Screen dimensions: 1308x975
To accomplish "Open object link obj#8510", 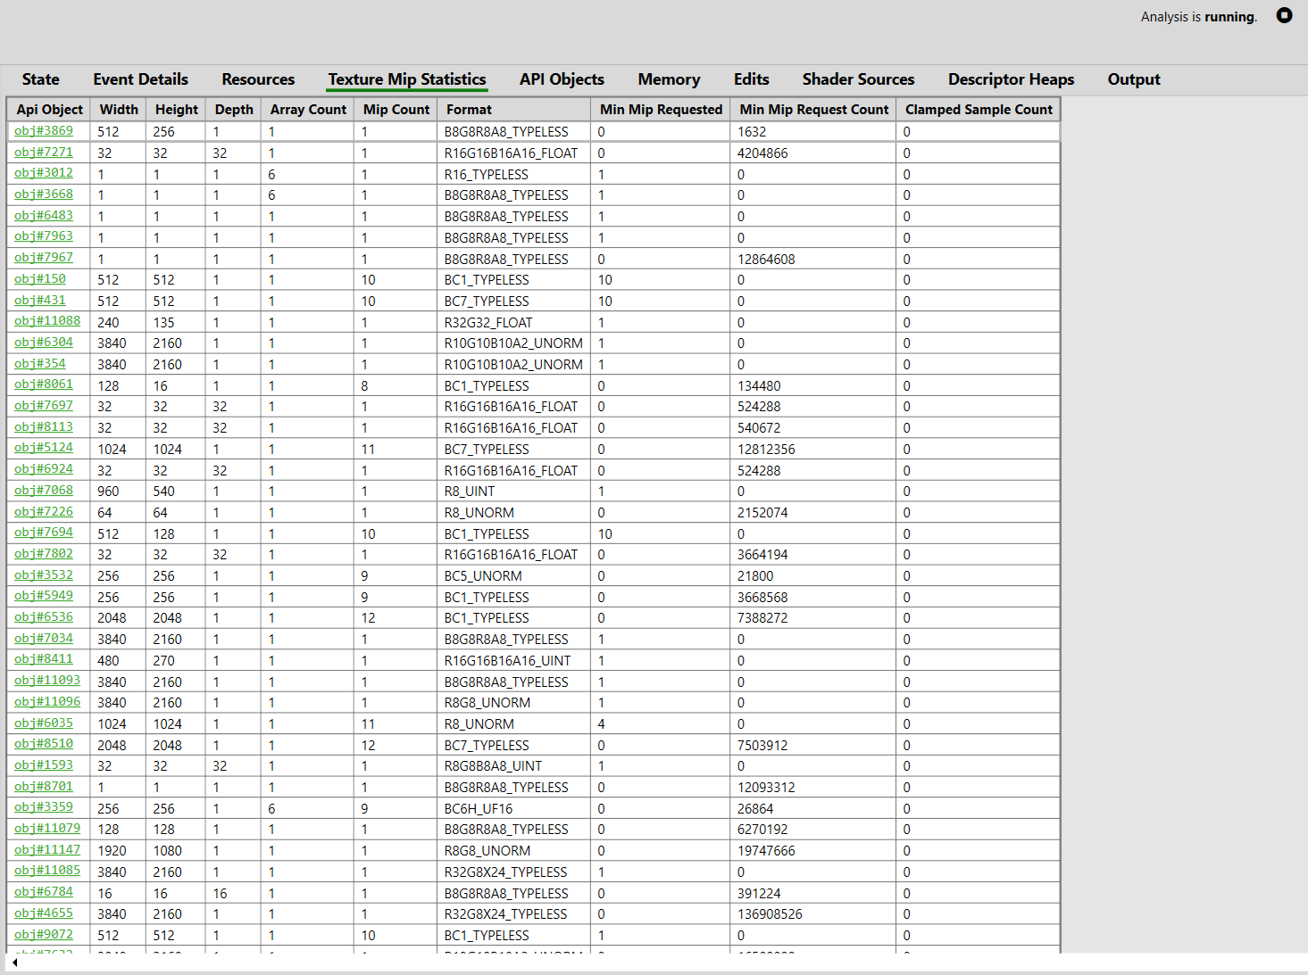I will pos(44,744).
